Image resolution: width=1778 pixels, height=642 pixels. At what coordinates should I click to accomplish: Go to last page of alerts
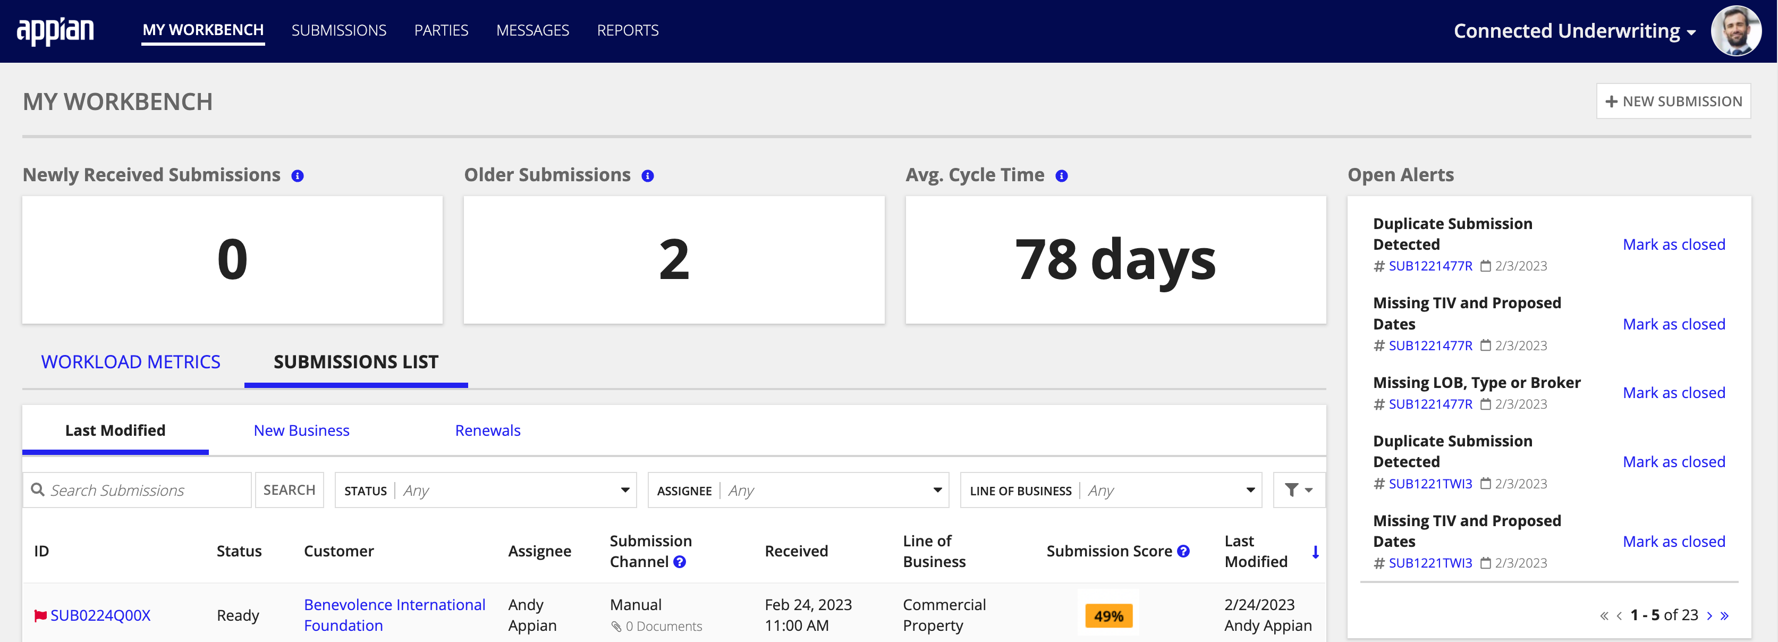click(1724, 616)
